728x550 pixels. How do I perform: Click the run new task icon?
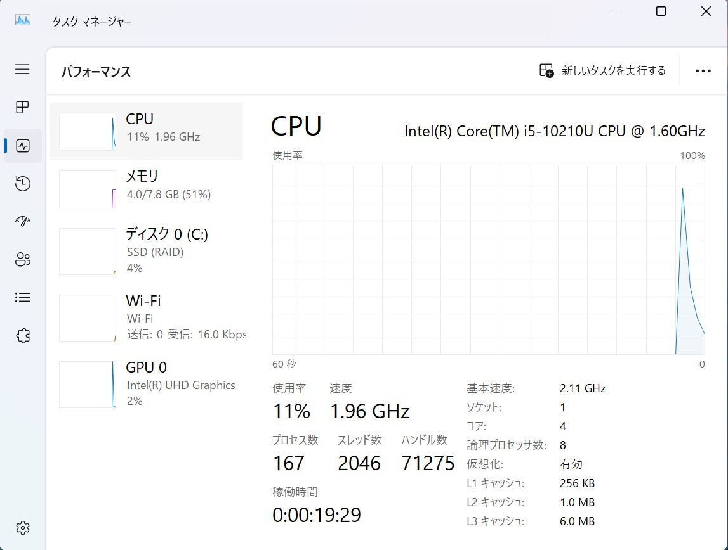(546, 70)
